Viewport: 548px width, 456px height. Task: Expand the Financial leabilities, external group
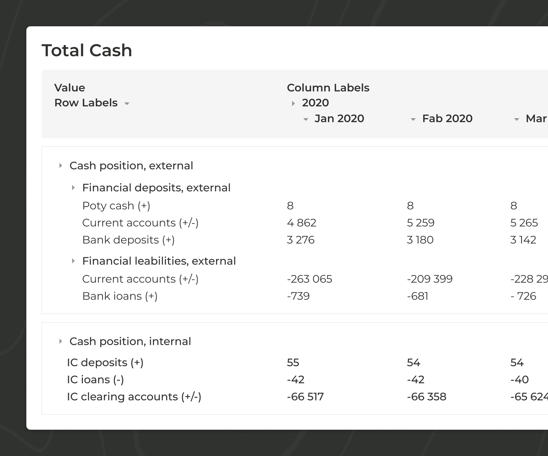click(74, 261)
